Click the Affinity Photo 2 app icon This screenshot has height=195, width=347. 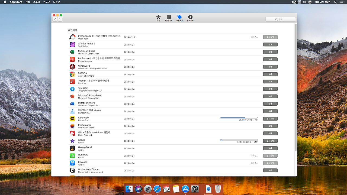(x=72, y=44)
